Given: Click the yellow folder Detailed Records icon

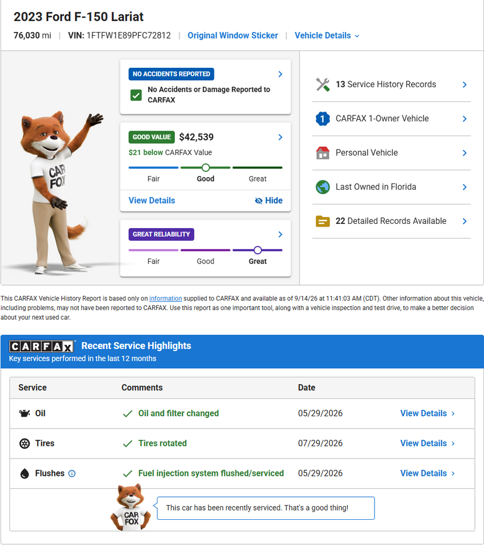Looking at the screenshot, I should pyautogui.click(x=323, y=221).
